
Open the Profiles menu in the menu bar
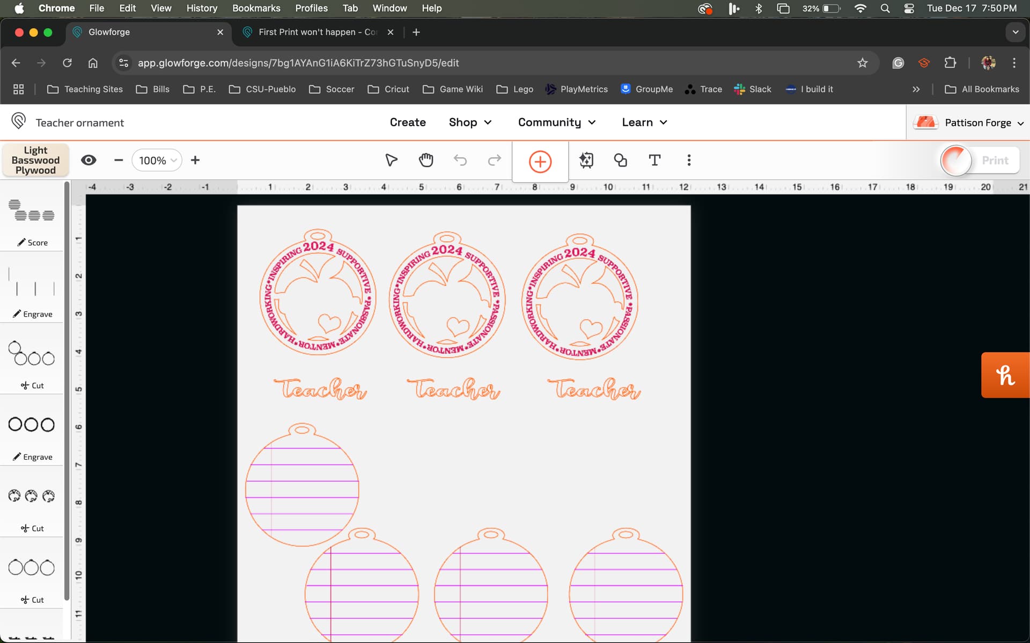311,8
